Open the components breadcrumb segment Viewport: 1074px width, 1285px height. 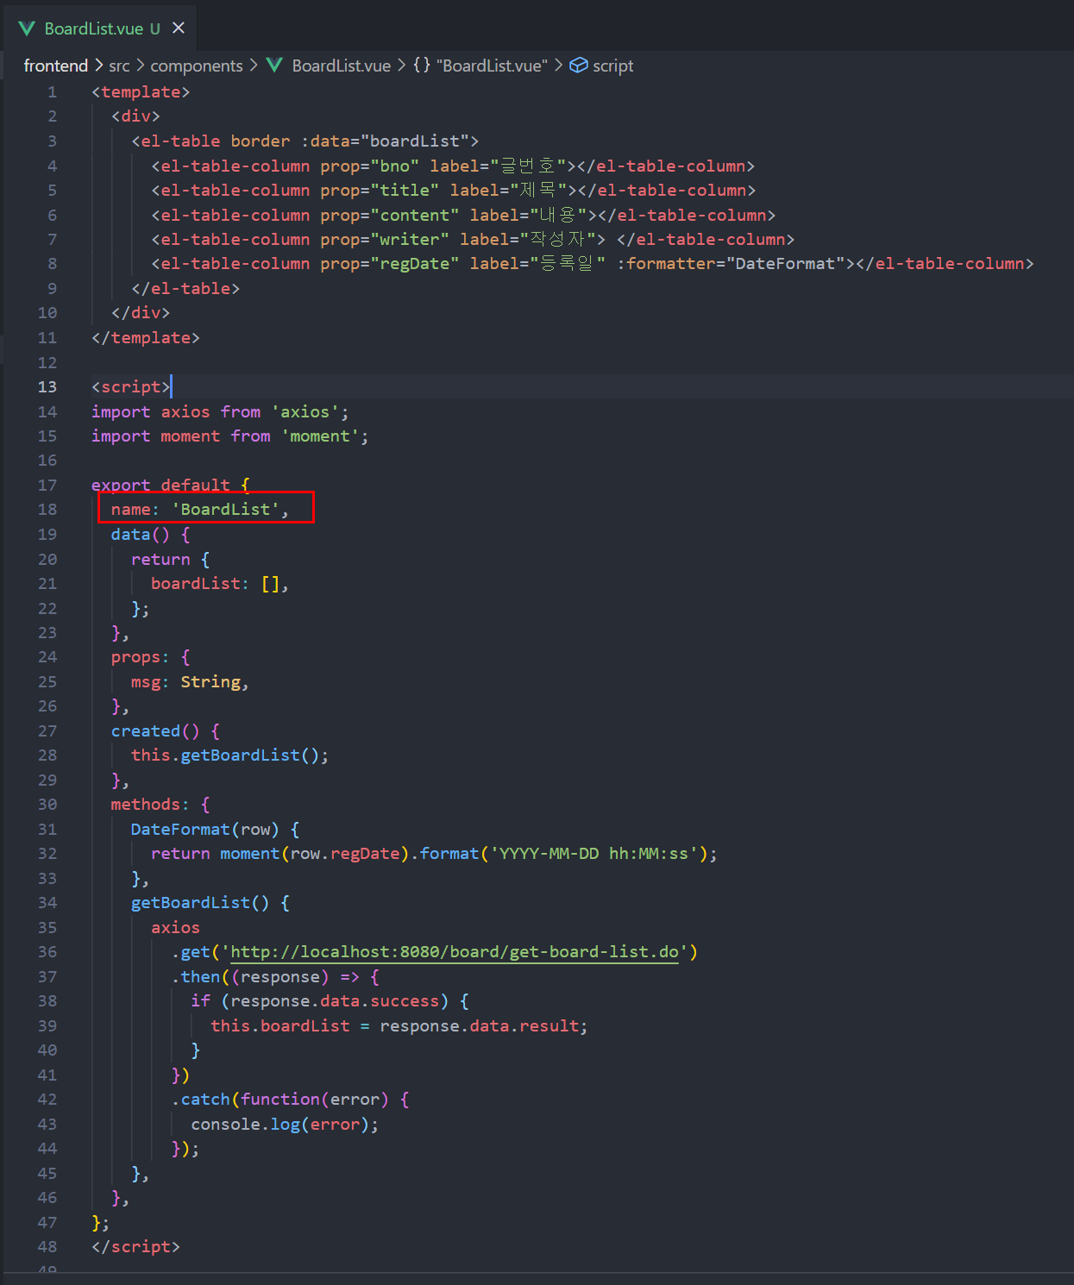pos(197,66)
